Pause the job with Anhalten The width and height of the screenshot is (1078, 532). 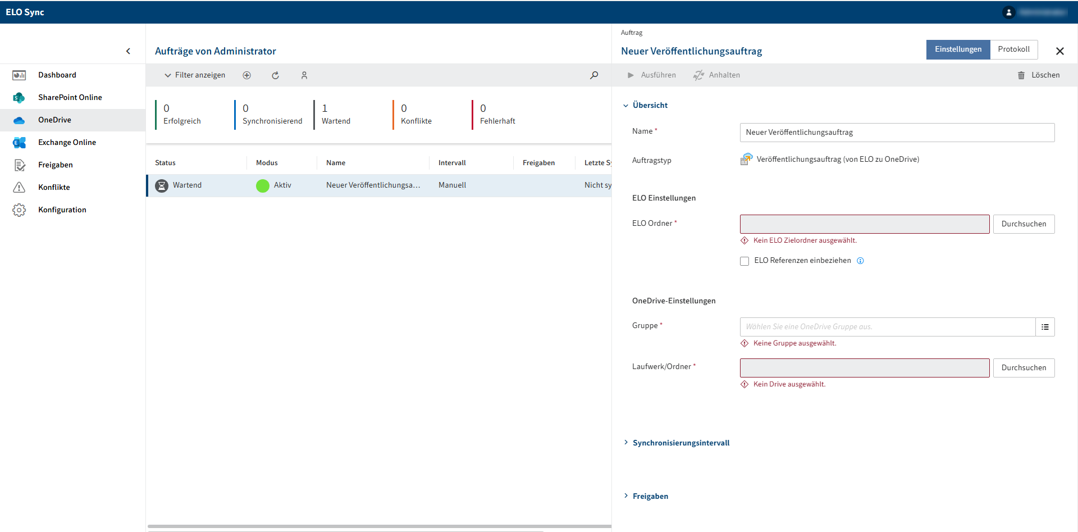[716, 75]
